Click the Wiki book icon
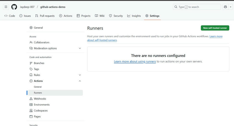 (96, 16)
